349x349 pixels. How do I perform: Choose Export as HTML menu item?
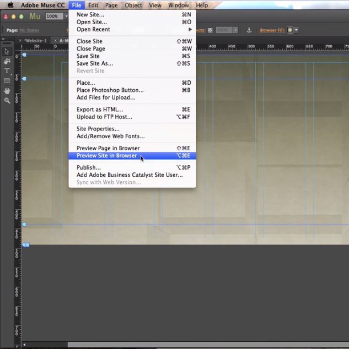tap(100, 110)
